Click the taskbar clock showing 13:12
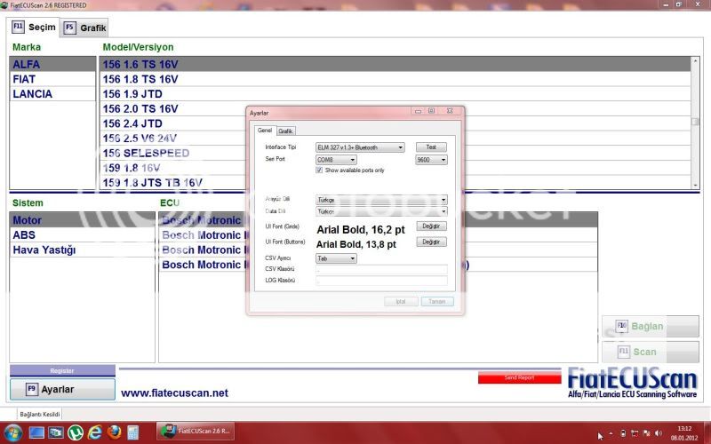Screen dimensions: 711x444 684,433
